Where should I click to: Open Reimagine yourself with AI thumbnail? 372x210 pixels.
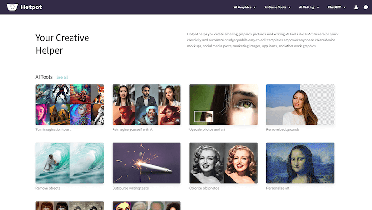click(x=146, y=105)
